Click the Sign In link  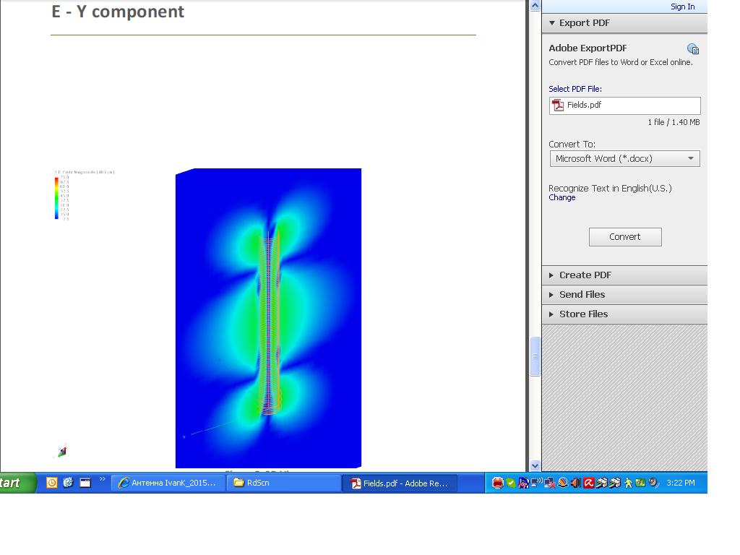[682, 7]
